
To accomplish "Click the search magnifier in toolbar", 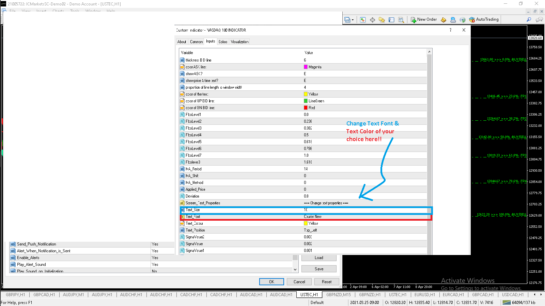I will tap(529, 20).
